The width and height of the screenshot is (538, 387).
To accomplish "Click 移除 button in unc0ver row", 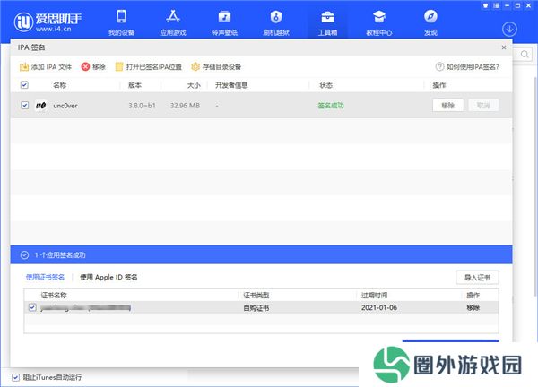I will pos(447,105).
